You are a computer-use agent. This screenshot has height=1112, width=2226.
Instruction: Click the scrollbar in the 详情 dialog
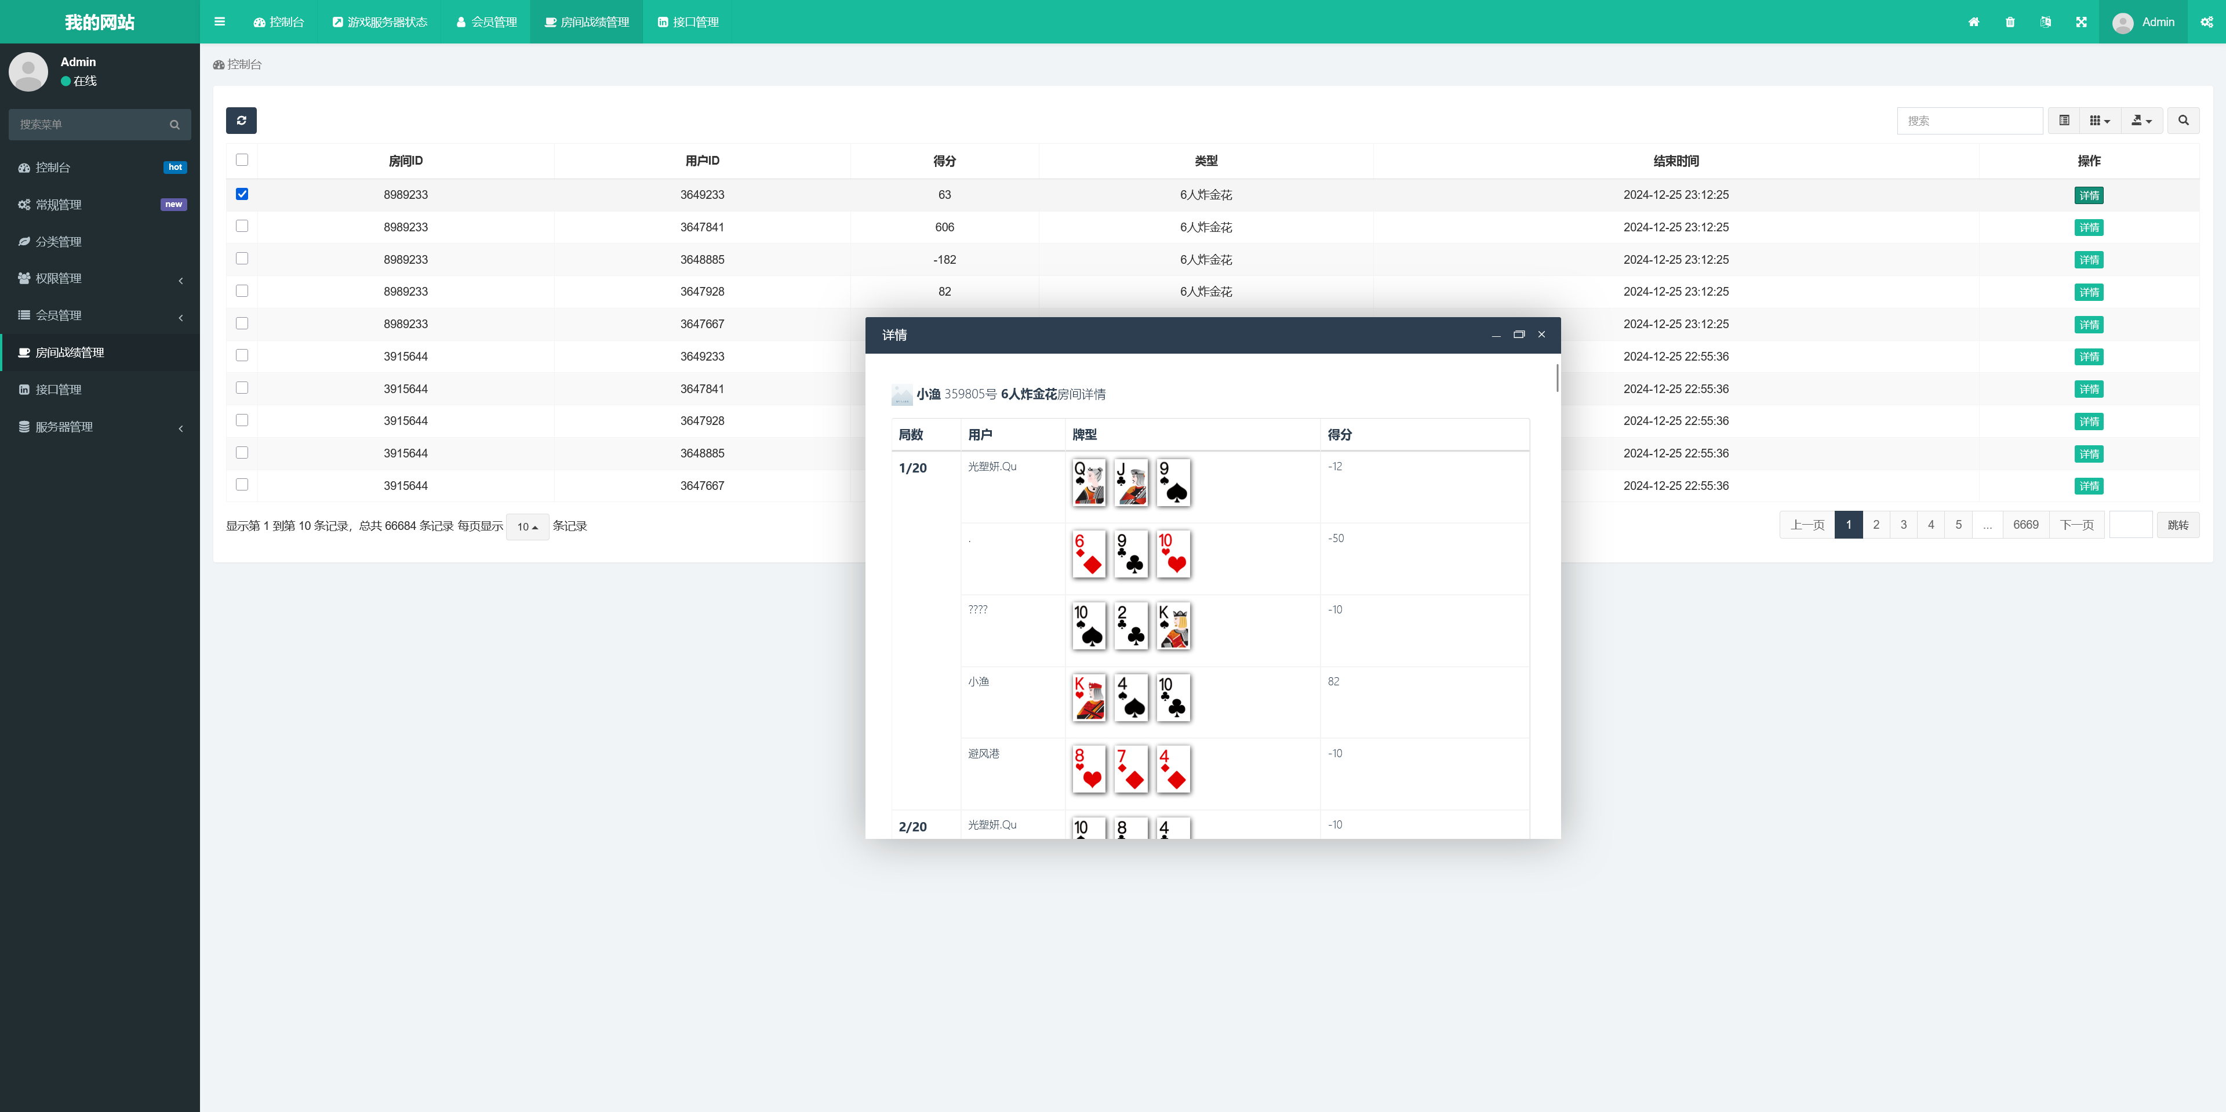coord(1557,377)
